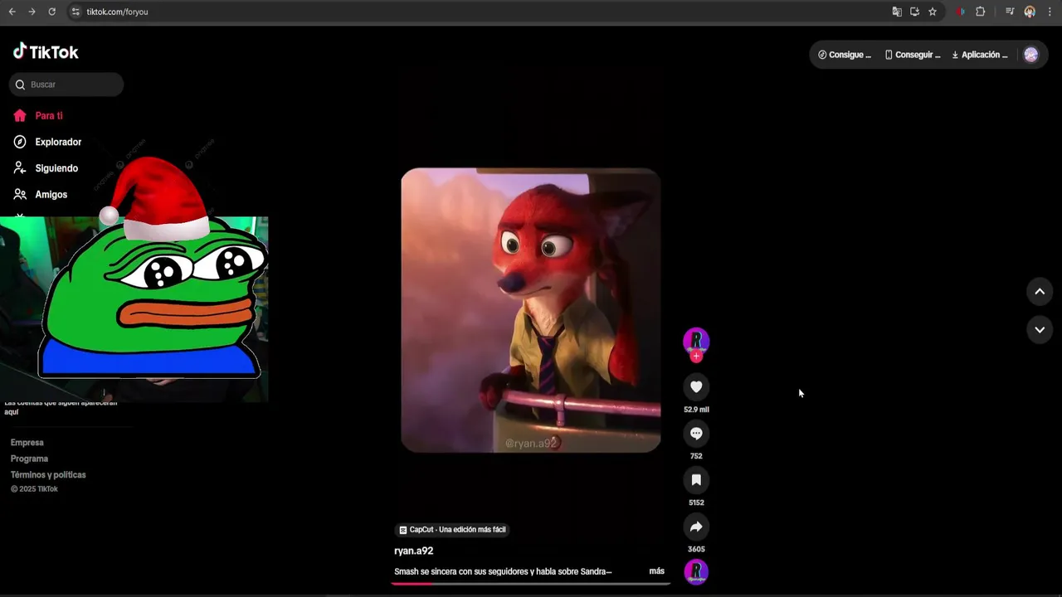The image size is (1062, 597).
Task: Click the translate page icon
Action: click(x=897, y=12)
